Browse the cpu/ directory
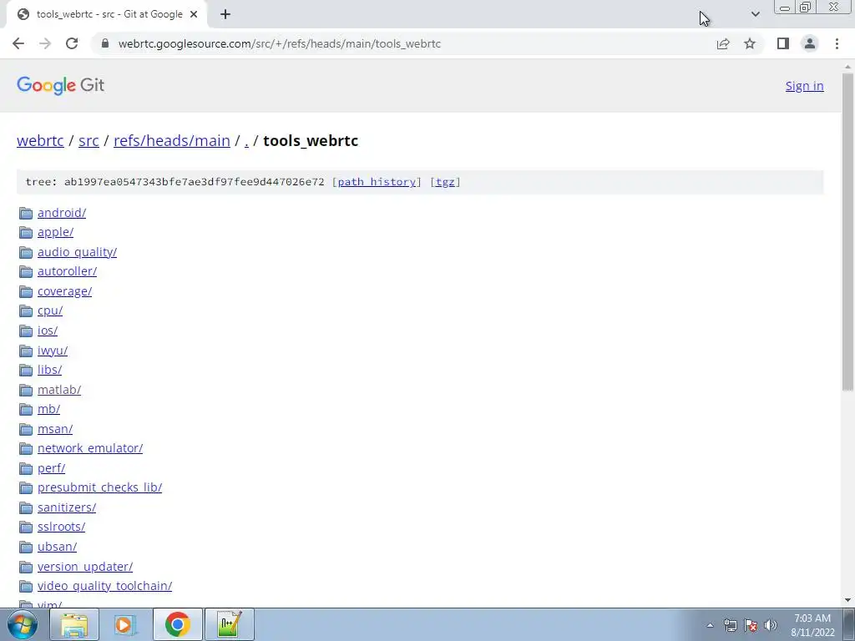 coord(50,310)
